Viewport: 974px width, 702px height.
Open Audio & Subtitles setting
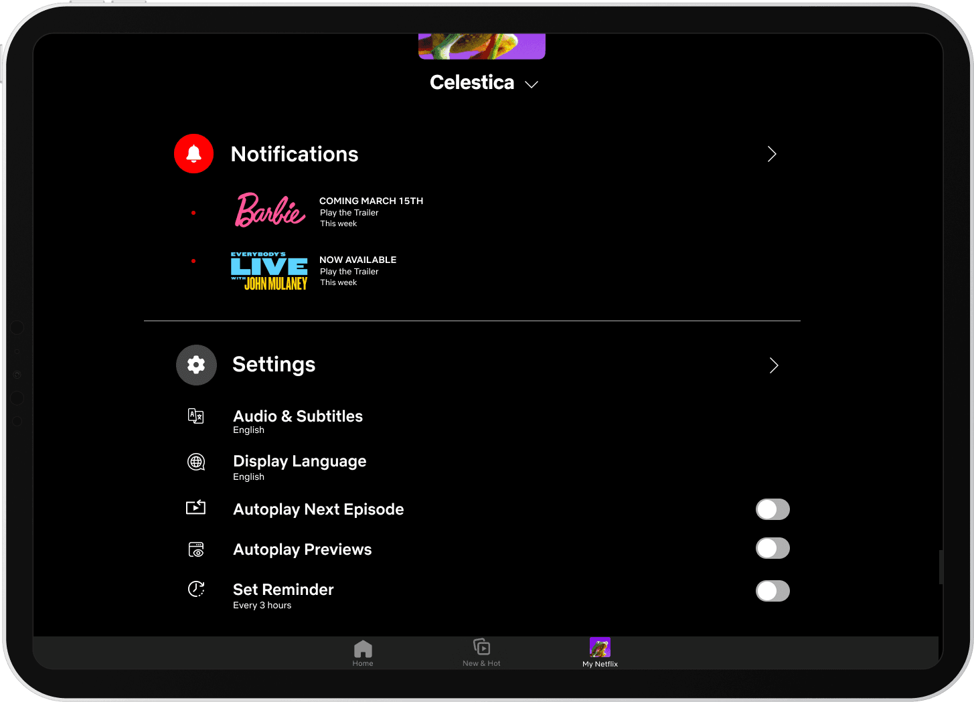(x=298, y=422)
